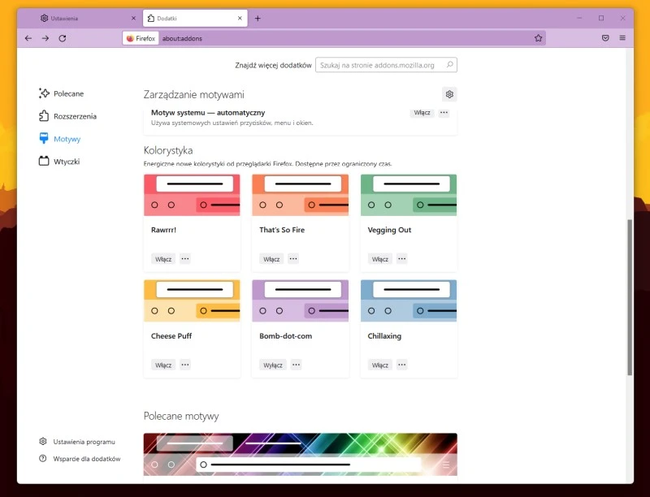
Task: Enable the Vegging Out theme
Action: coord(380,259)
